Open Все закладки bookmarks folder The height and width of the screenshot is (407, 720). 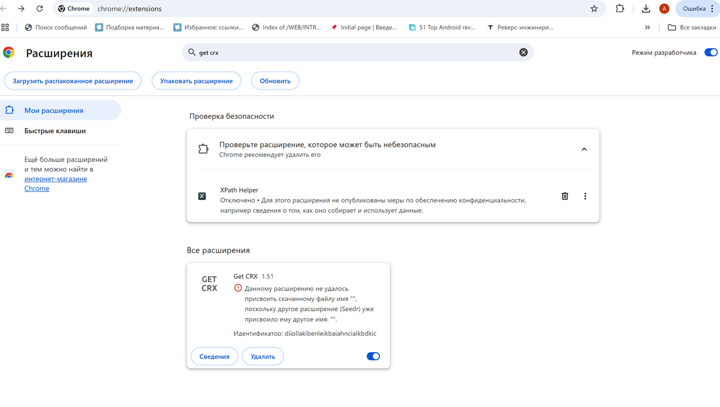(692, 27)
